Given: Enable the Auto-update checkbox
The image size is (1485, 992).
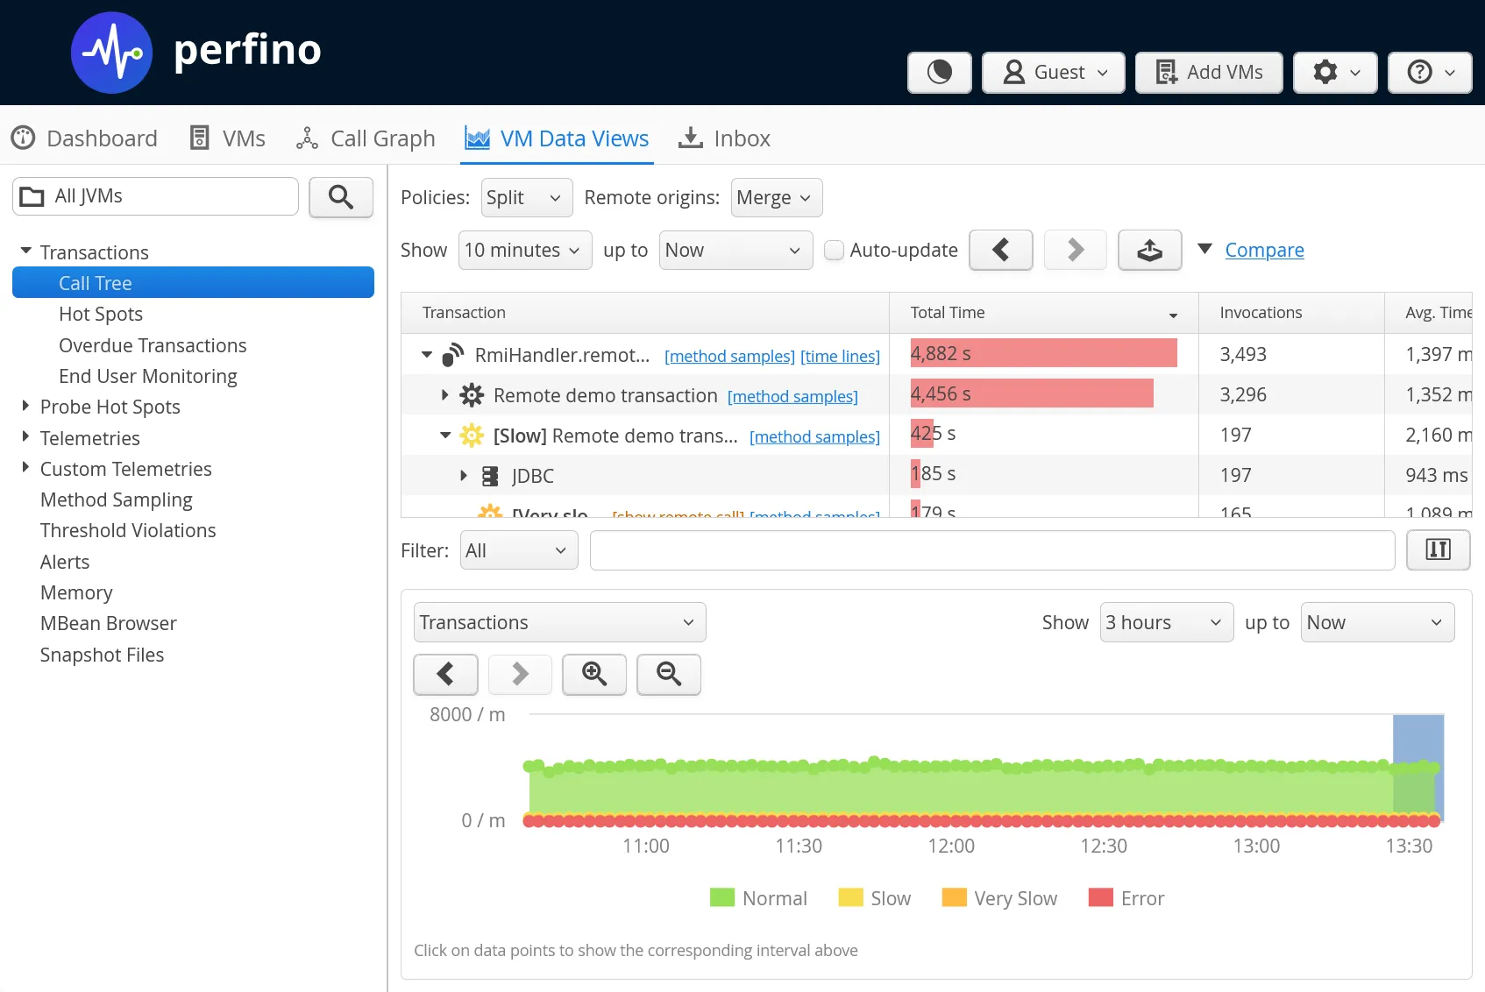Looking at the screenshot, I should click(x=835, y=251).
